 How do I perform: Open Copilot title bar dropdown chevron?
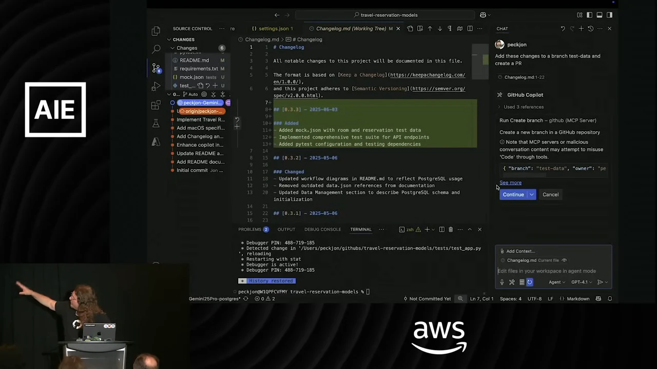point(489,15)
